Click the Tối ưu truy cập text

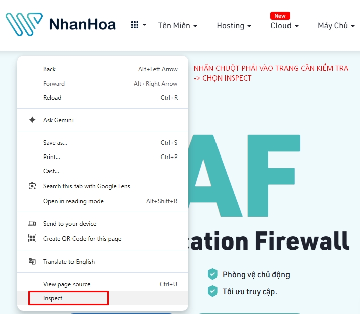click(250, 292)
